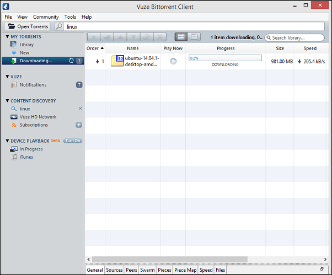This screenshot has height=275, width=332.
Task: Open the Tools menu
Action: click(70, 17)
